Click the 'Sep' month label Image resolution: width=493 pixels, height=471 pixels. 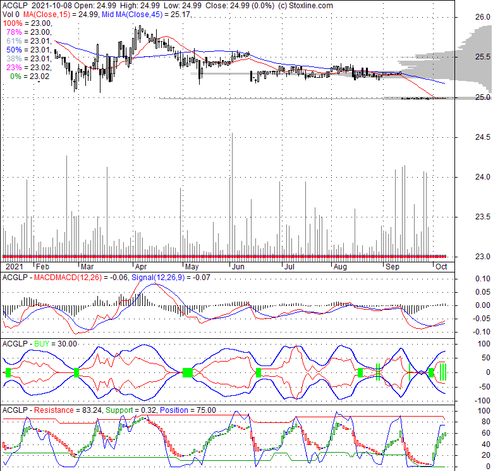pyautogui.click(x=393, y=267)
